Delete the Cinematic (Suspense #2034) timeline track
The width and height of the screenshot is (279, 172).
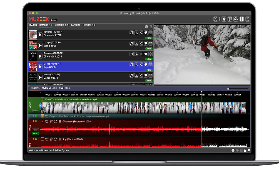[x=51, y=122]
